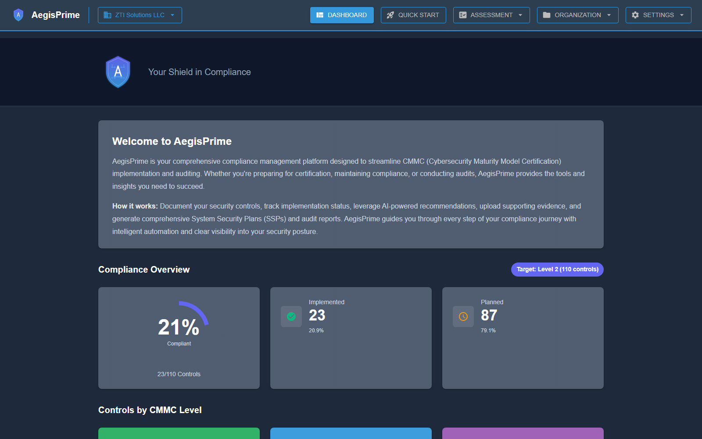Click the green checkmark Implemented icon
Viewport: 702px width, 439px height.
coord(291,316)
